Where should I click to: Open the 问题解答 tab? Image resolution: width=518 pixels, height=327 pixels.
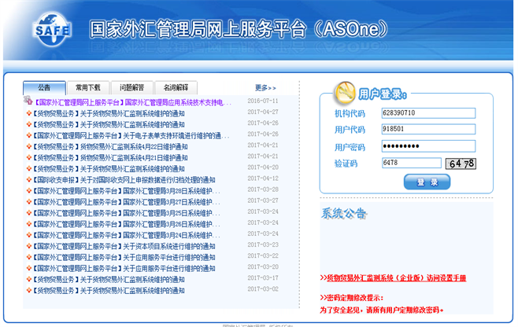(x=132, y=88)
